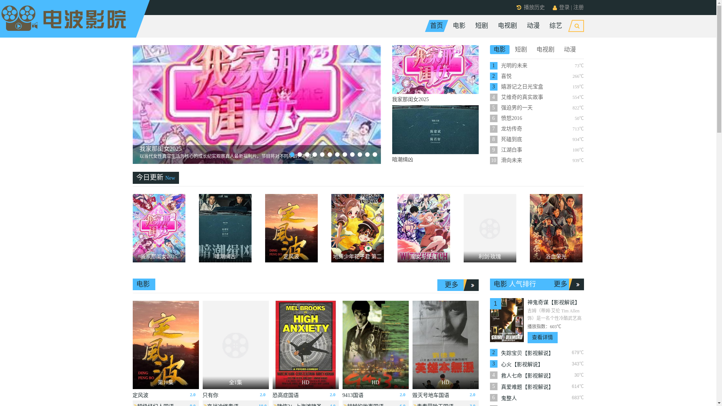Open ranked item 死磕到底

(512, 139)
